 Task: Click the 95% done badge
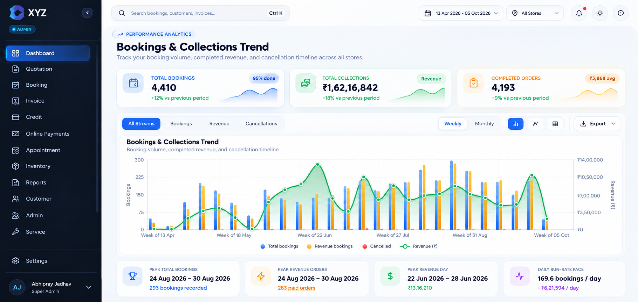pyautogui.click(x=264, y=78)
